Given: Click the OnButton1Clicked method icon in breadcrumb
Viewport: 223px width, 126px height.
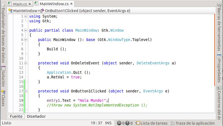Looking at the screenshot, I should tap(42, 10).
